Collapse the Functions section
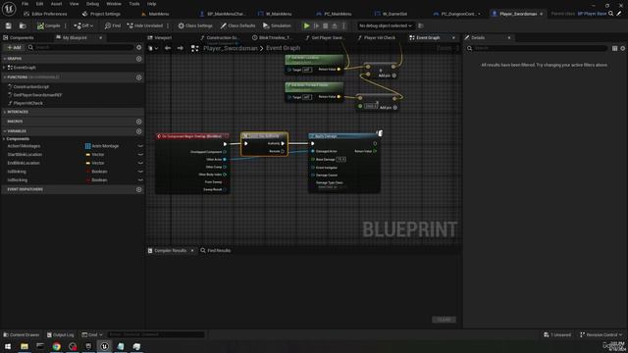The height and width of the screenshot is (353, 628). click(4, 77)
